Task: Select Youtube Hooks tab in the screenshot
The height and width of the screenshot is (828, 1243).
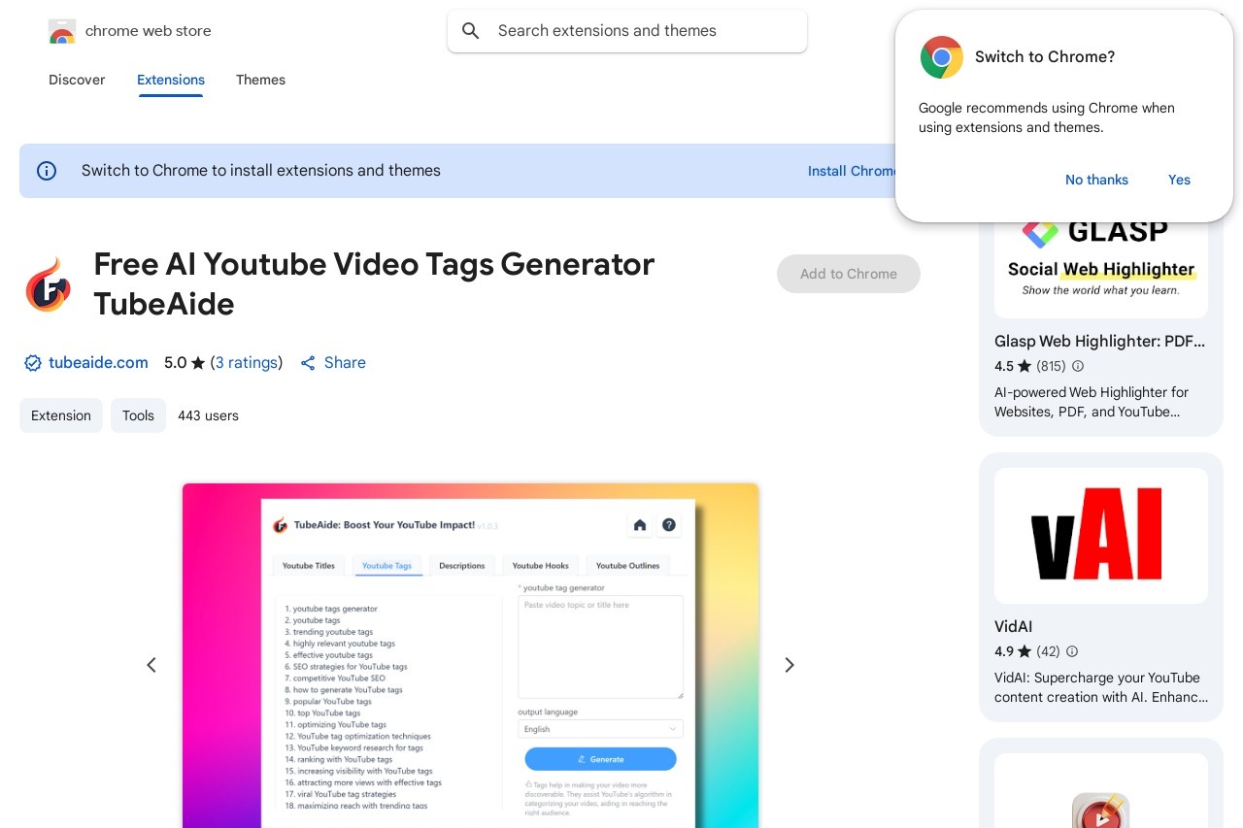Action: (541, 566)
